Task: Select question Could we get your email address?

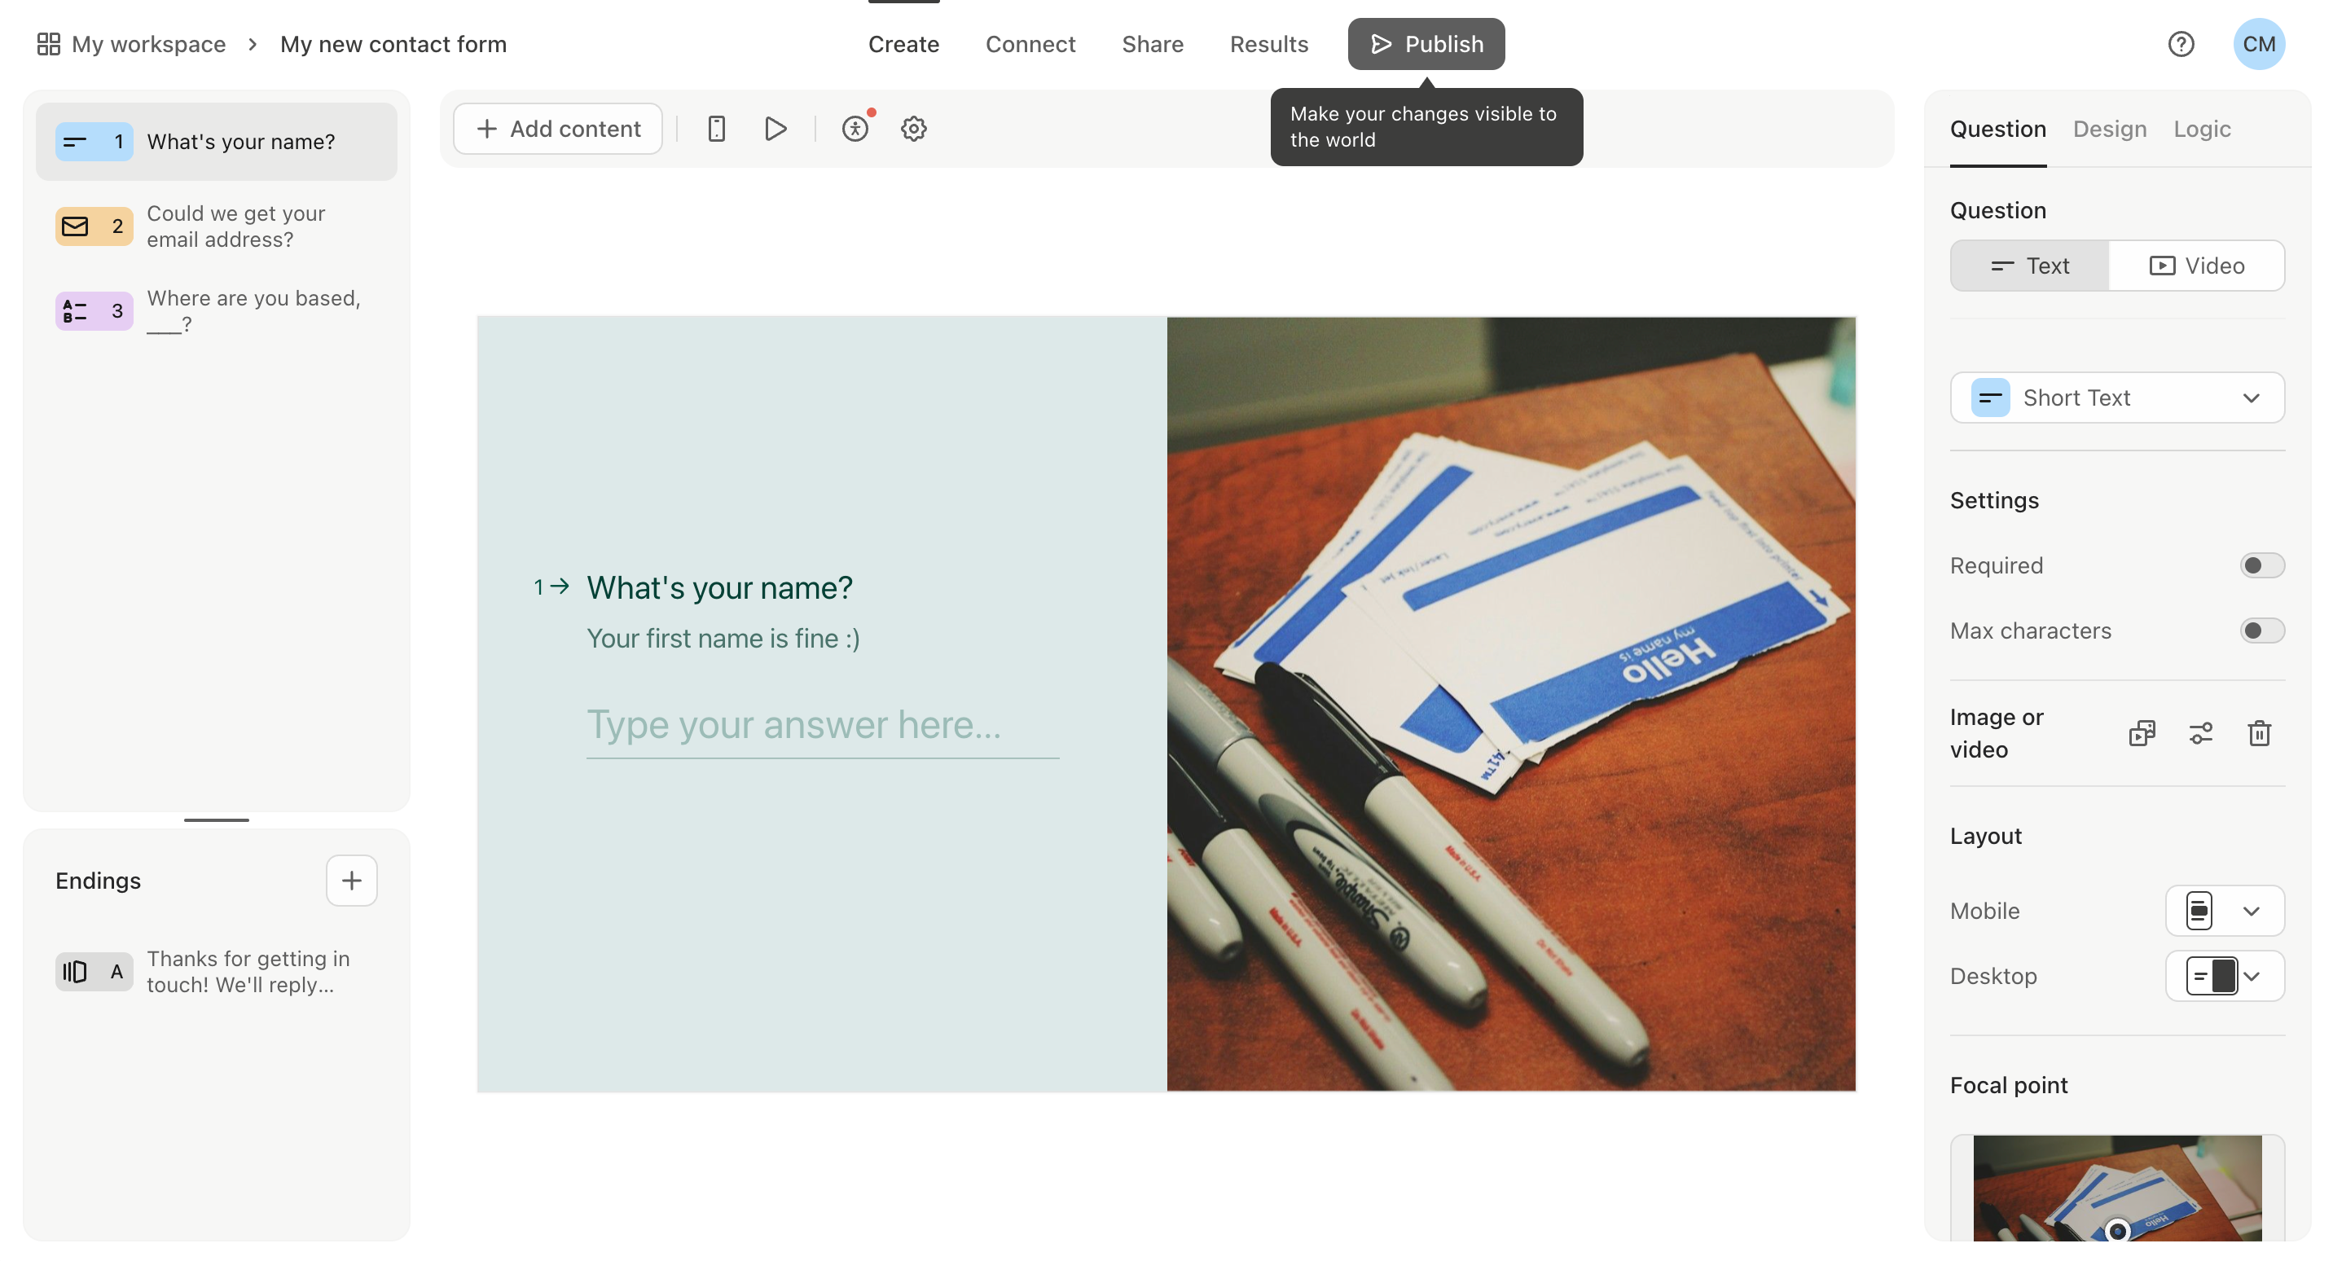Action: pos(217,226)
